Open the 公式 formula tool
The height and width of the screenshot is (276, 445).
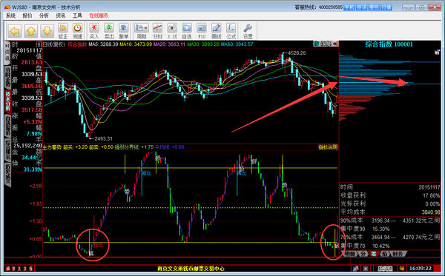[231, 31]
